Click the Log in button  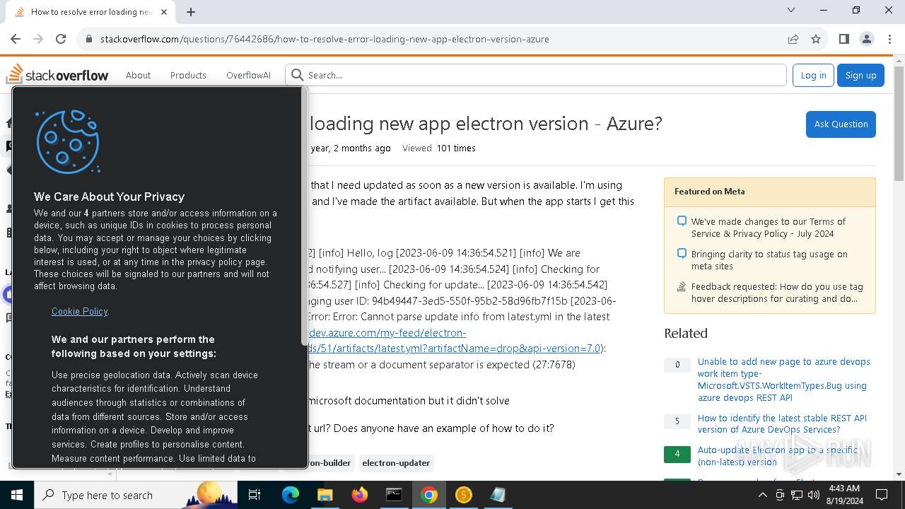click(813, 75)
